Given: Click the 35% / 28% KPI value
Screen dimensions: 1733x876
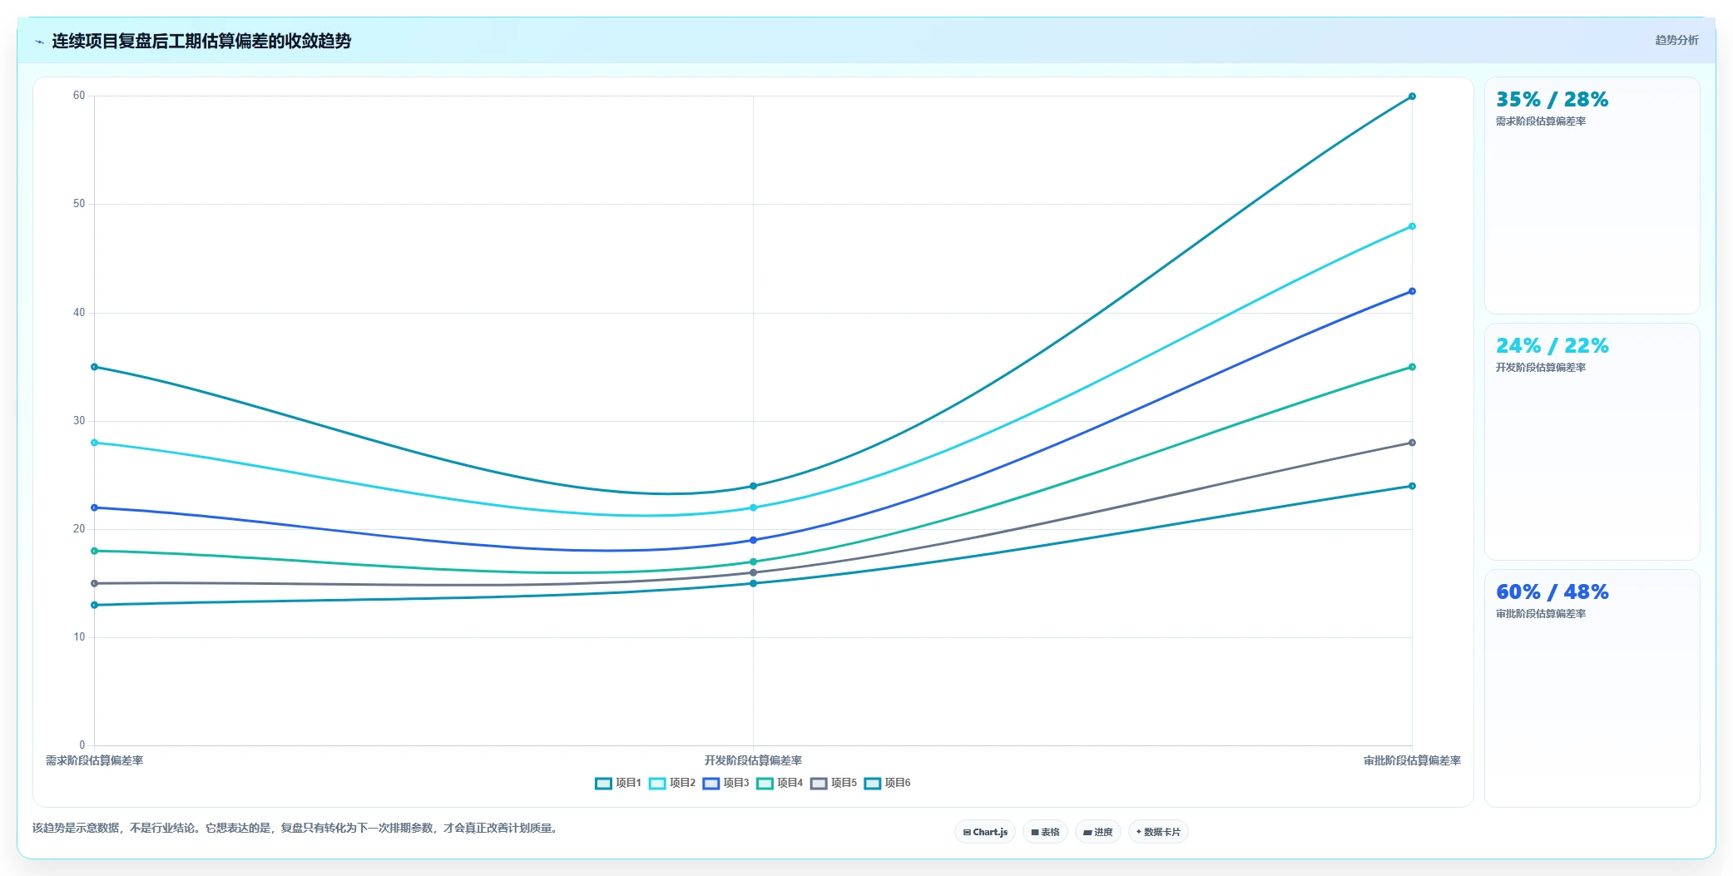Looking at the screenshot, I should (1552, 100).
